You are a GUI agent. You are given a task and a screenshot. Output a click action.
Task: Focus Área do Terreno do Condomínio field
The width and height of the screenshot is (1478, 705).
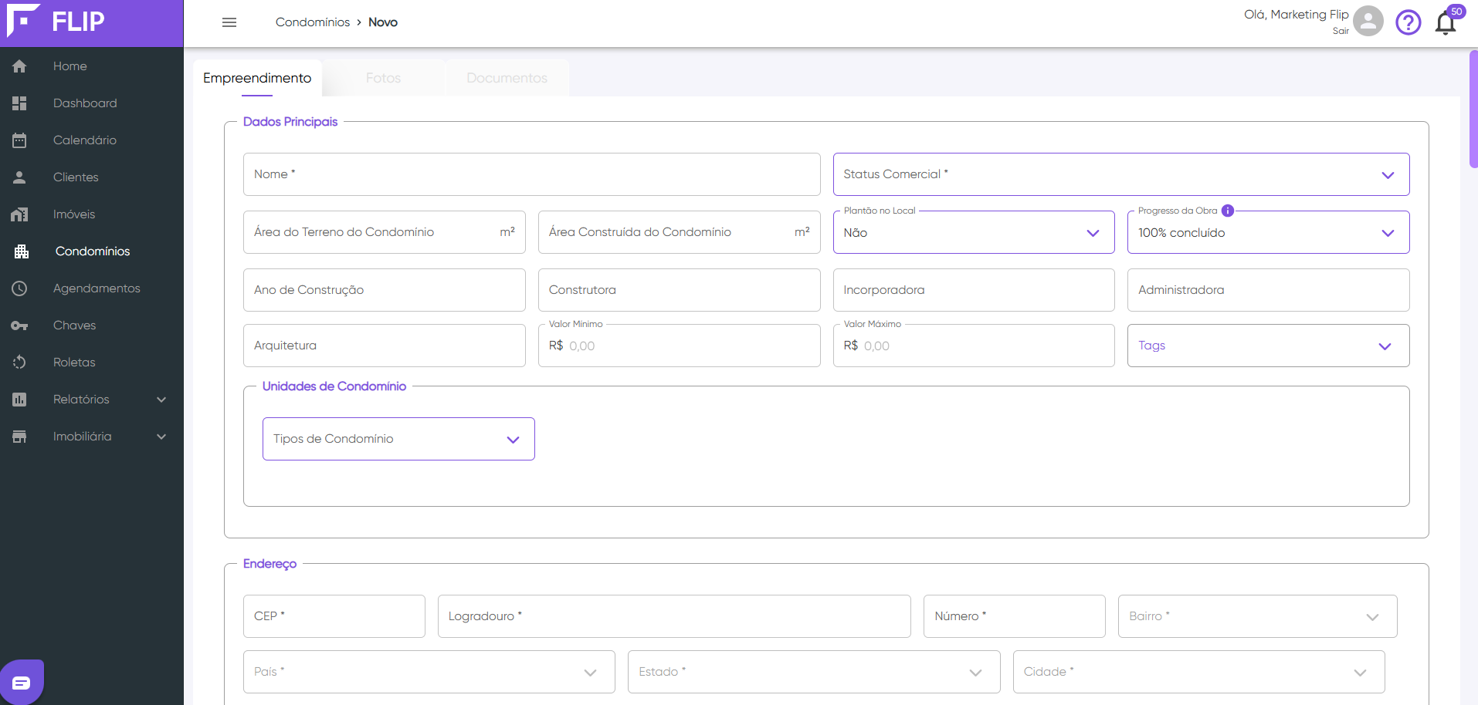coord(385,232)
